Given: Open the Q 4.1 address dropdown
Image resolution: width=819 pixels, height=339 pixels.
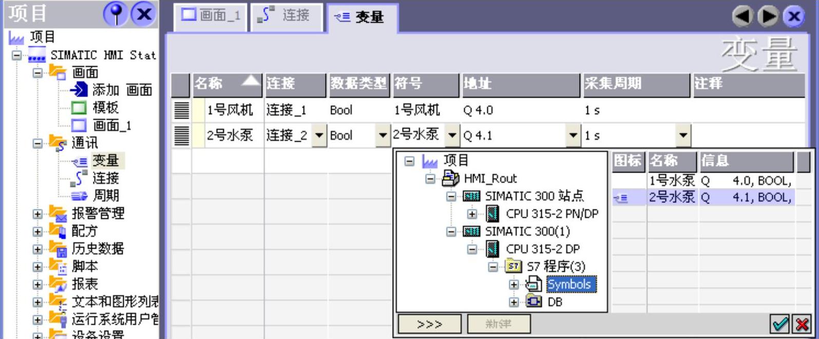Looking at the screenshot, I should point(574,136).
